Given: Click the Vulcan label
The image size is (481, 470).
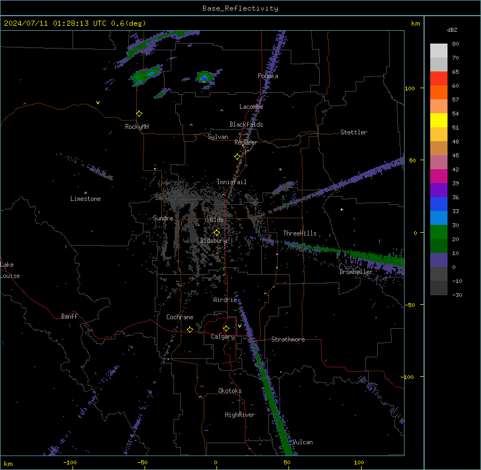Looking at the screenshot, I should (x=302, y=442).
